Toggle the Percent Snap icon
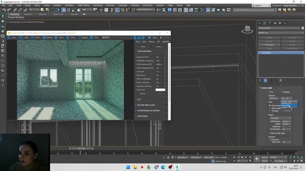Screen dimensions: 305x171 (122, 10)
